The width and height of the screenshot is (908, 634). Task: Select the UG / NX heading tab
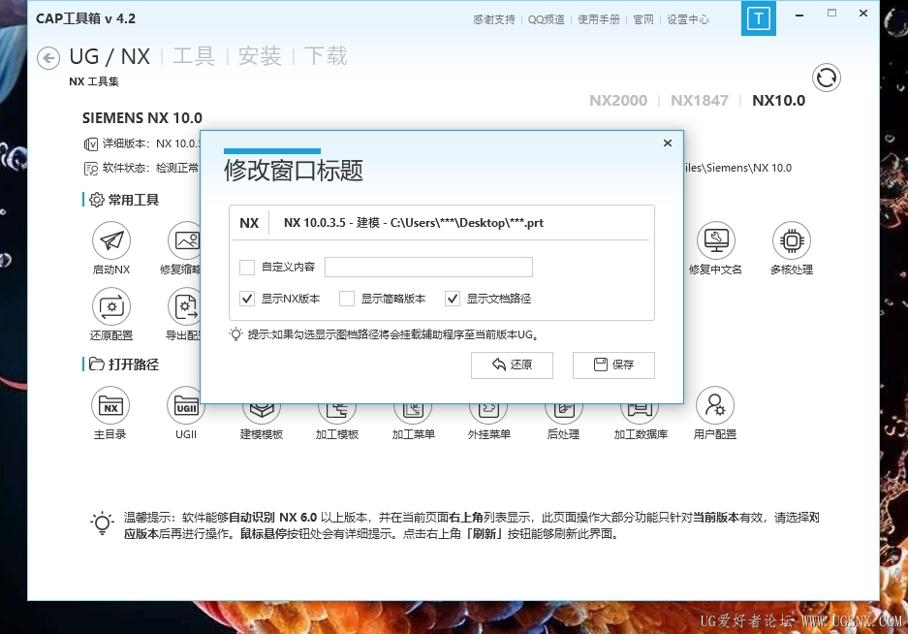pyautogui.click(x=110, y=57)
